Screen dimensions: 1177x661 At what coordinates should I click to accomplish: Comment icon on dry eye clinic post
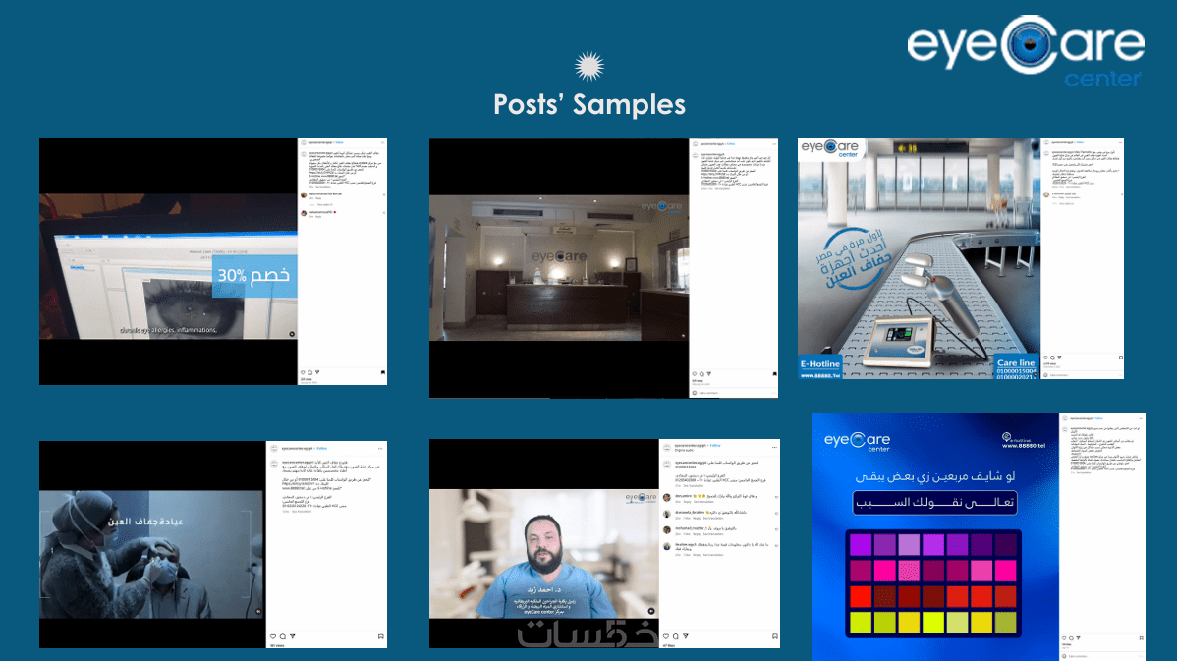(x=283, y=636)
